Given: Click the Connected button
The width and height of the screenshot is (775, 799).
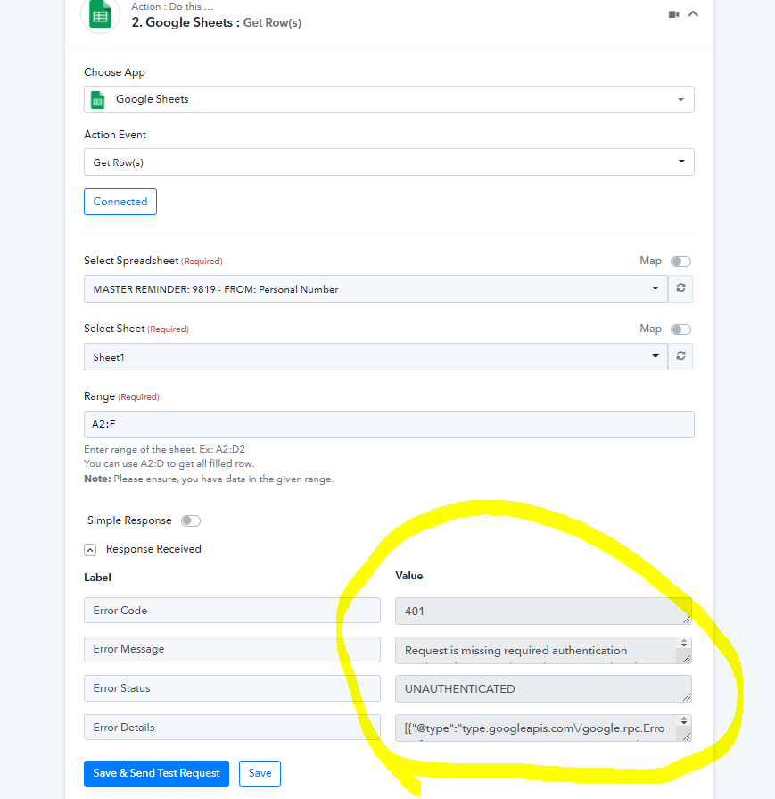Looking at the screenshot, I should [120, 202].
